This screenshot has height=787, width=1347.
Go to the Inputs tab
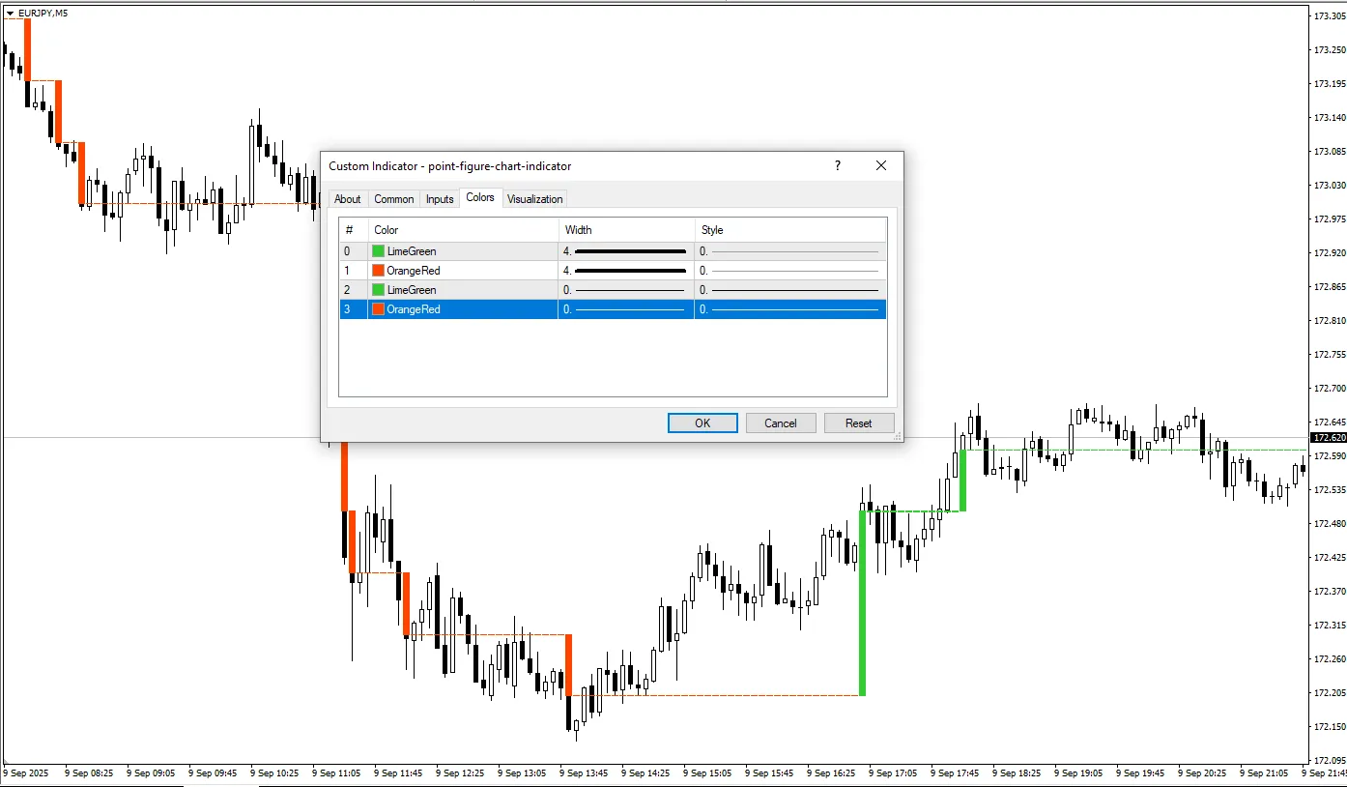click(x=440, y=199)
